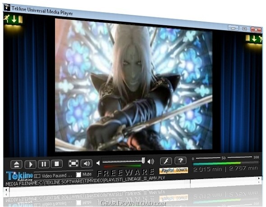
Task: Switch to fullscreen with the fullscreen icon
Action: pos(73,163)
